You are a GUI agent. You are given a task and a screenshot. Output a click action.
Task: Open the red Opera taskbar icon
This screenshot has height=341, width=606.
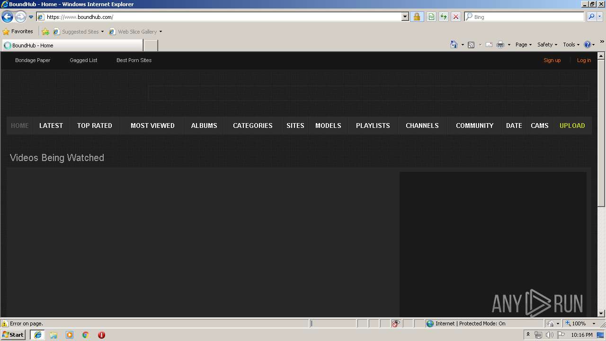click(x=101, y=335)
